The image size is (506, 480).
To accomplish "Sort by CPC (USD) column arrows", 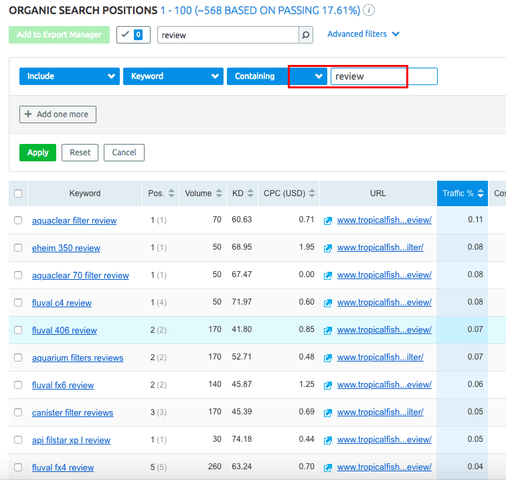I will point(312,193).
